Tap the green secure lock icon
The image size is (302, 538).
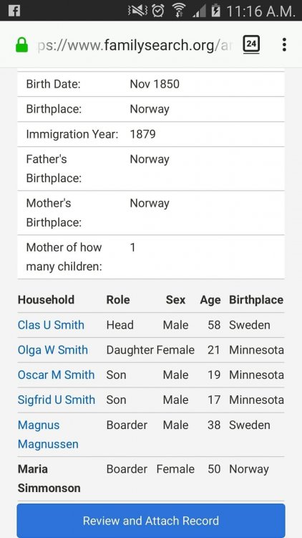click(x=21, y=45)
